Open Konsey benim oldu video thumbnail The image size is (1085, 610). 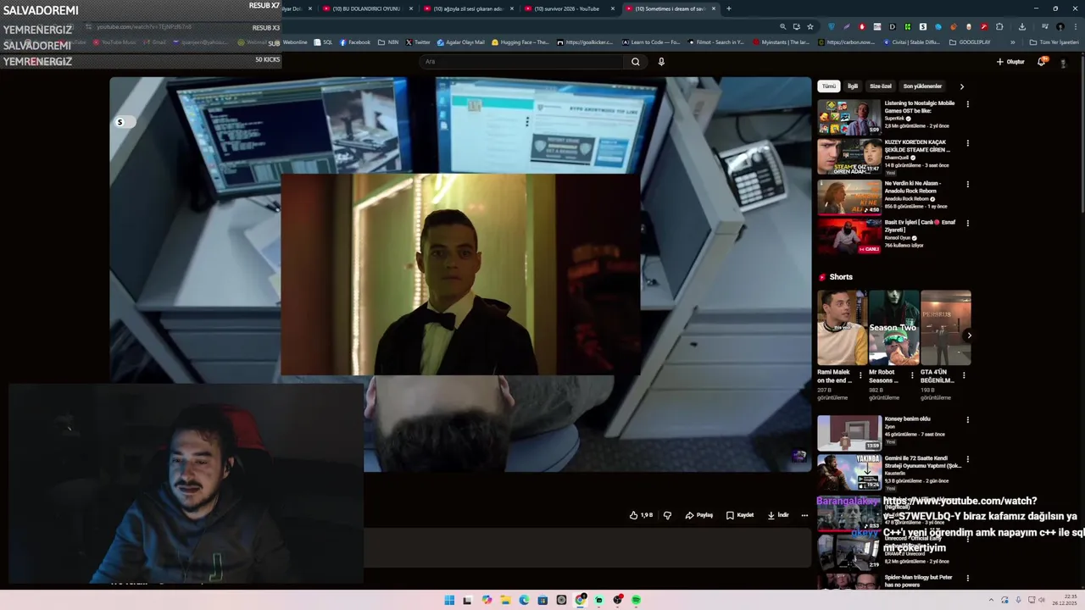[849, 433]
